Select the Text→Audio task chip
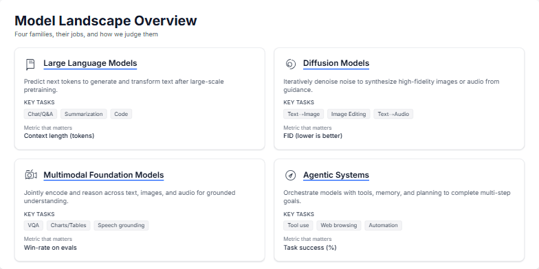This screenshot has width=539, height=269. tap(393, 114)
